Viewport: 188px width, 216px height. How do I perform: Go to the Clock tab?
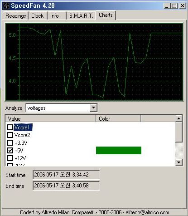(x=38, y=16)
